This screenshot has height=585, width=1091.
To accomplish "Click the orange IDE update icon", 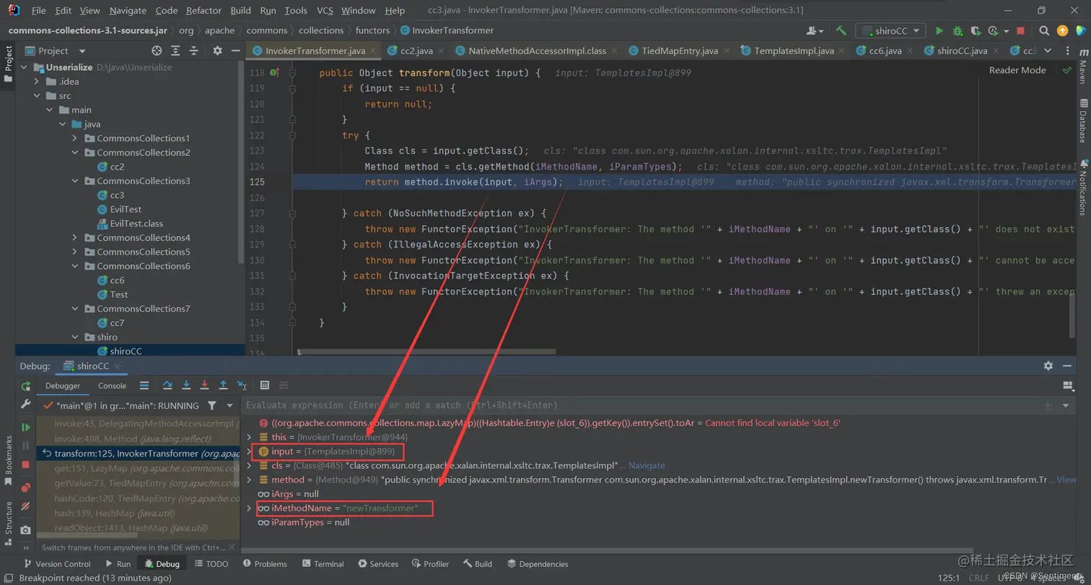I will [x=1062, y=31].
